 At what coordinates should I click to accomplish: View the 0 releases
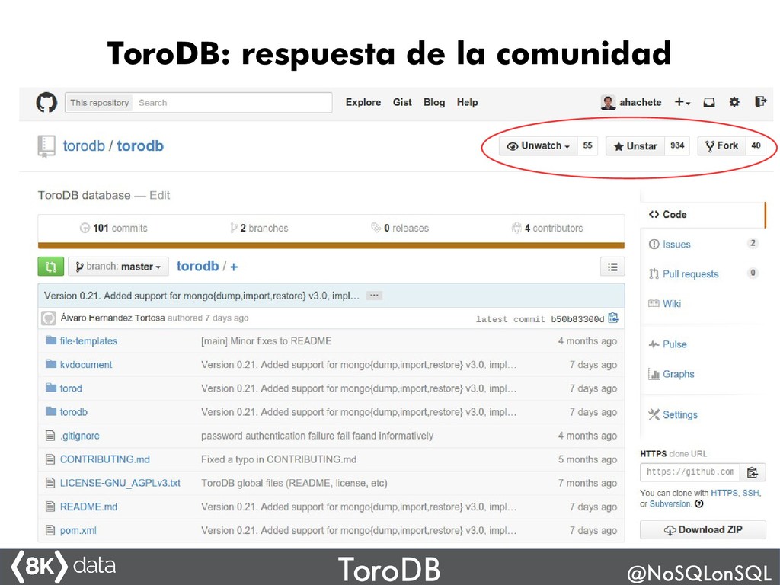click(x=400, y=228)
